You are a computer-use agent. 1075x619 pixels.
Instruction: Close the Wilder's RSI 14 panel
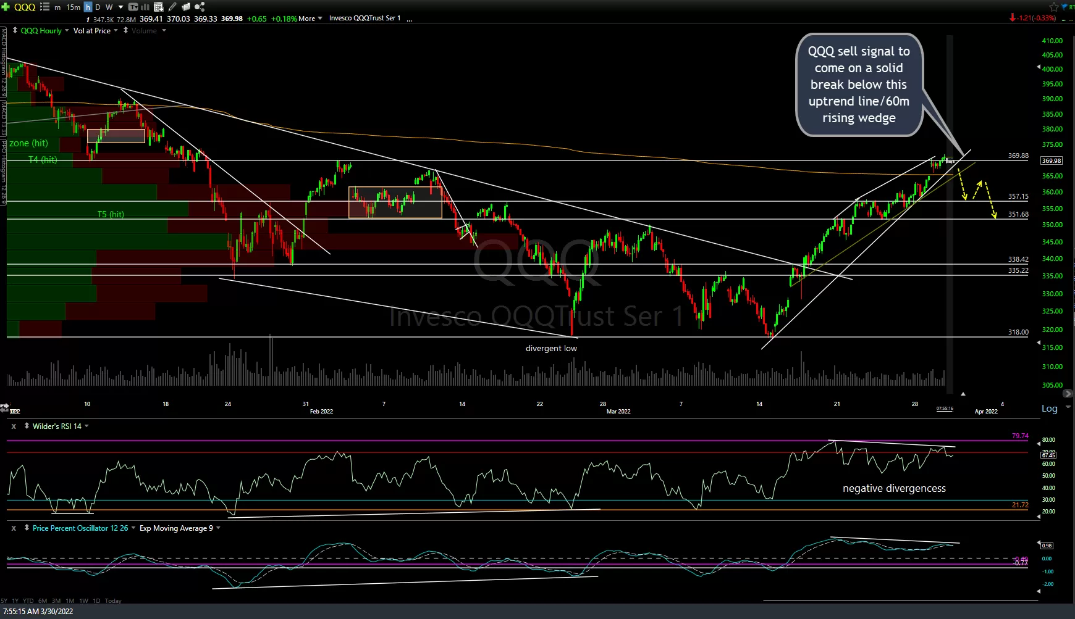pyautogui.click(x=14, y=426)
